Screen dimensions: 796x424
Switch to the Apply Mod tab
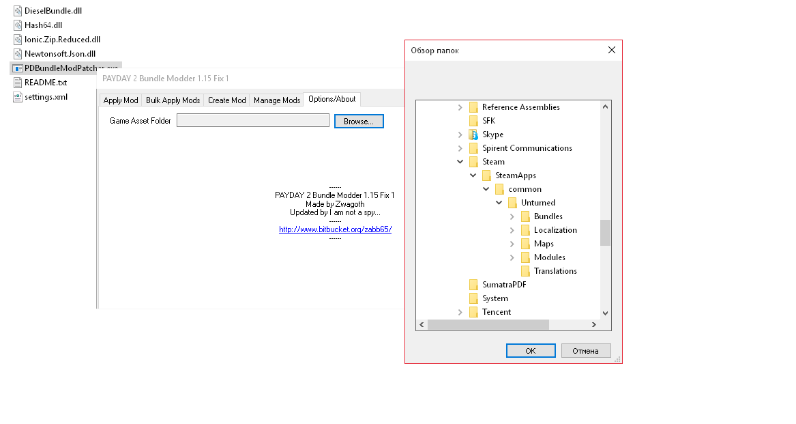tap(121, 100)
